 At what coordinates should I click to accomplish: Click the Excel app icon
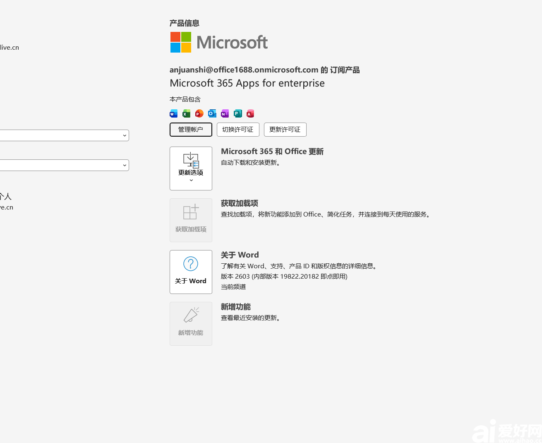point(187,113)
